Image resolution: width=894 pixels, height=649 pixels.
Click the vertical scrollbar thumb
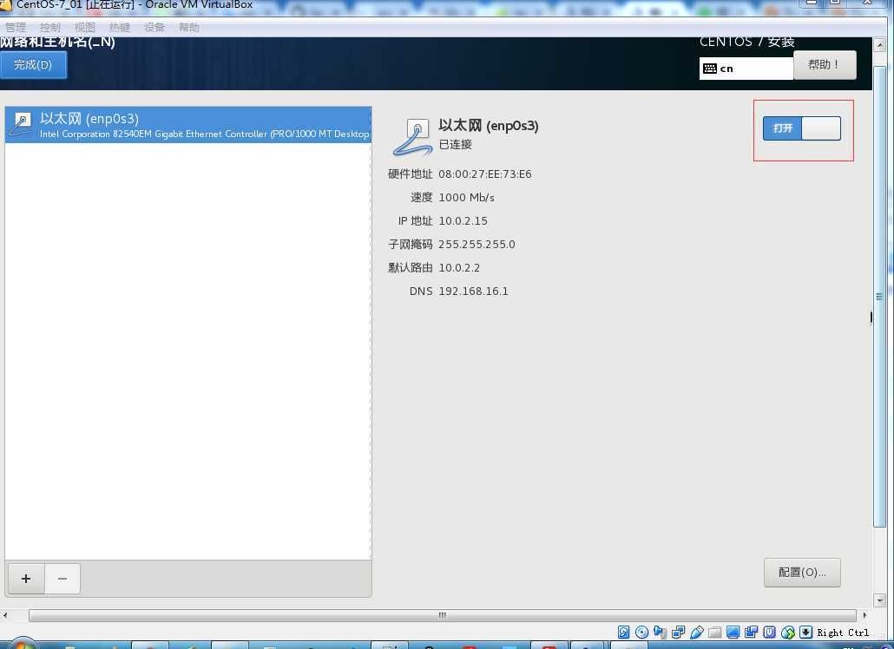pos(879,296)
